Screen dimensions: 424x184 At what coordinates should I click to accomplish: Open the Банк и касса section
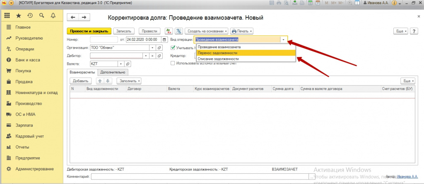[x=28, y=60]
